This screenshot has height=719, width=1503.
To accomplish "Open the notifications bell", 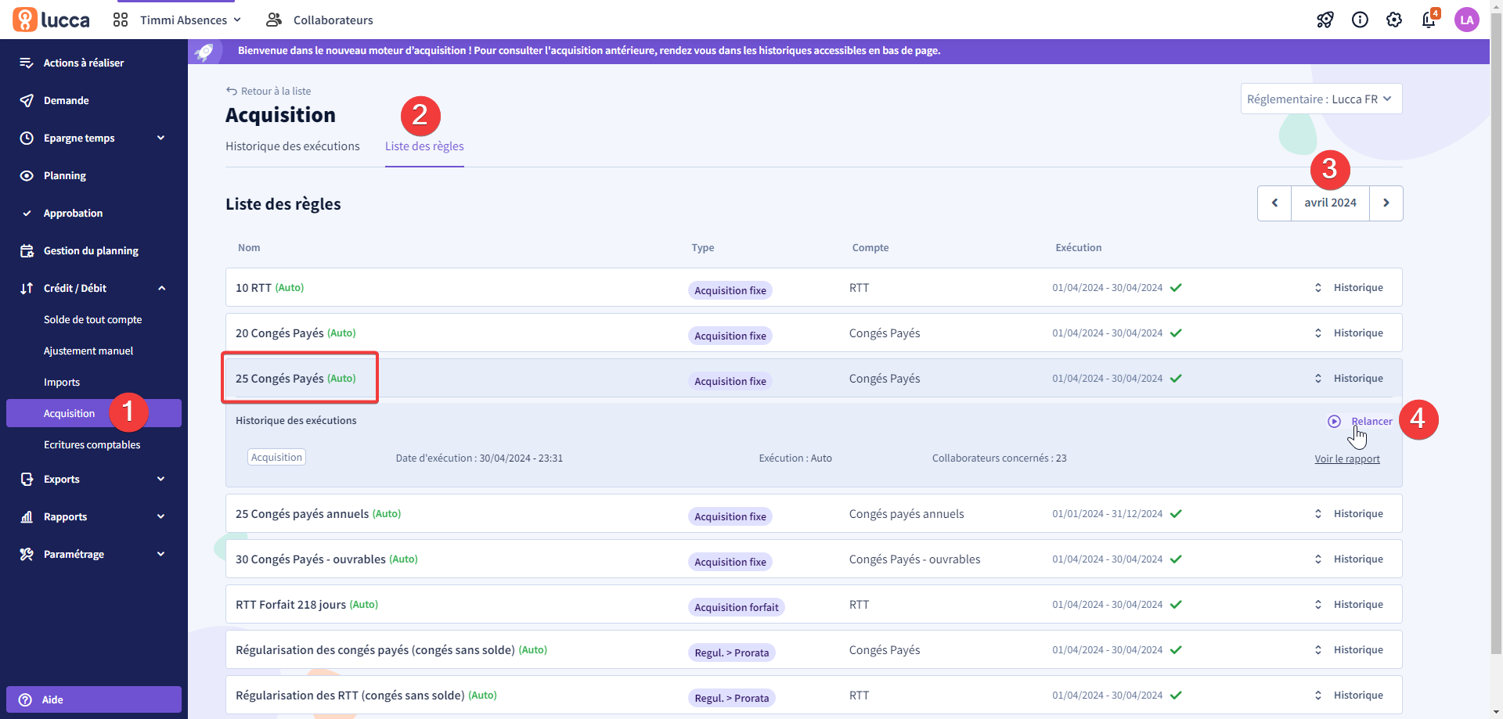I will point(1429,20).
